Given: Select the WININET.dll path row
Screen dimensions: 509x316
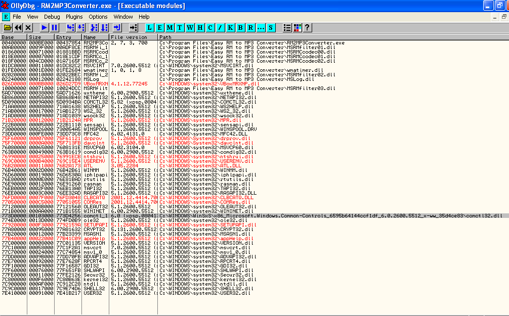Looking at the screenshot, I should point(206,211).
